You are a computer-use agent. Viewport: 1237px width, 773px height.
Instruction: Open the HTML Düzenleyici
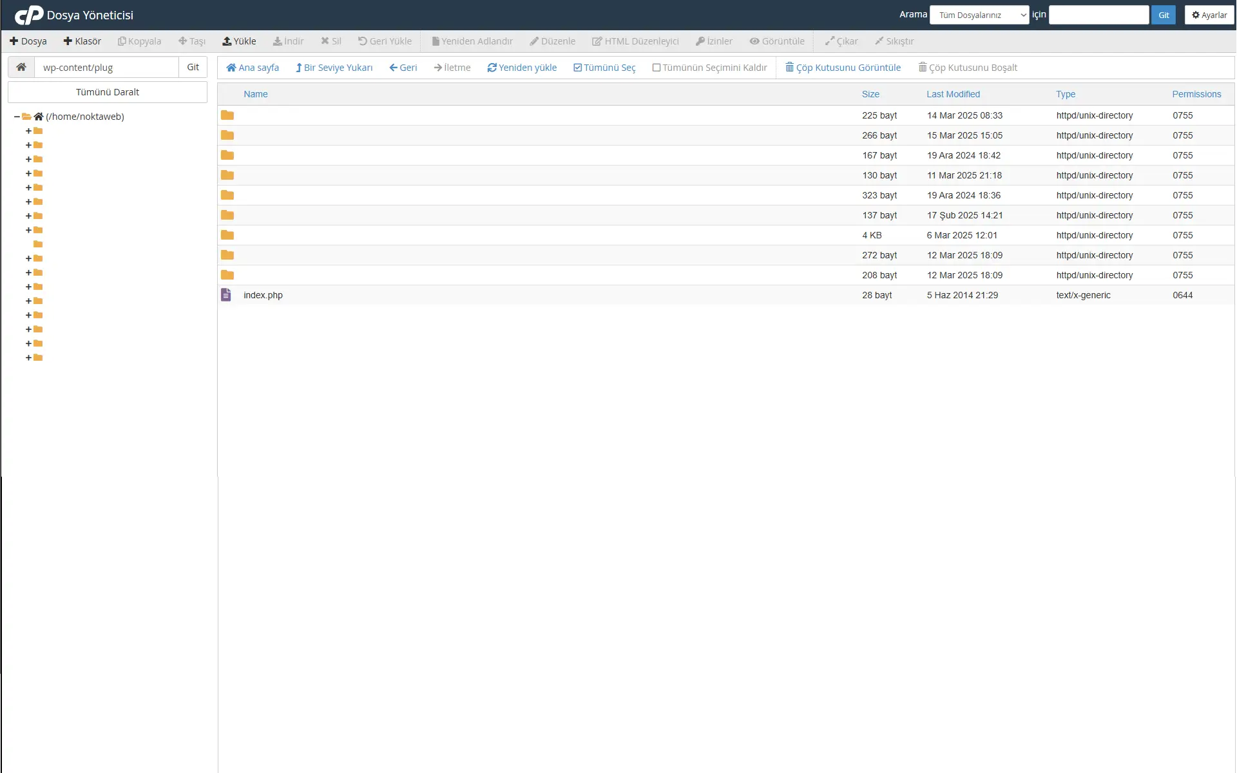pos(635,41)
